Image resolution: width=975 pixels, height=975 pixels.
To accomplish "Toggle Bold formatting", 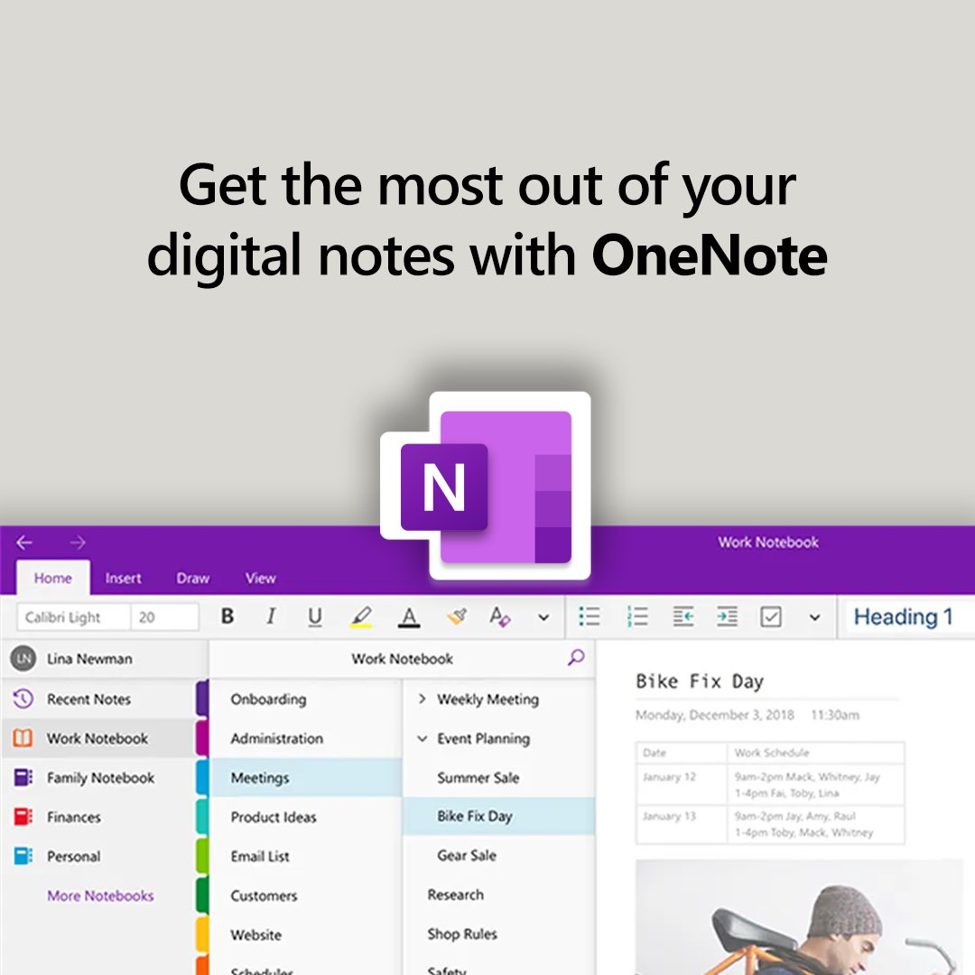I will point(227,617).
